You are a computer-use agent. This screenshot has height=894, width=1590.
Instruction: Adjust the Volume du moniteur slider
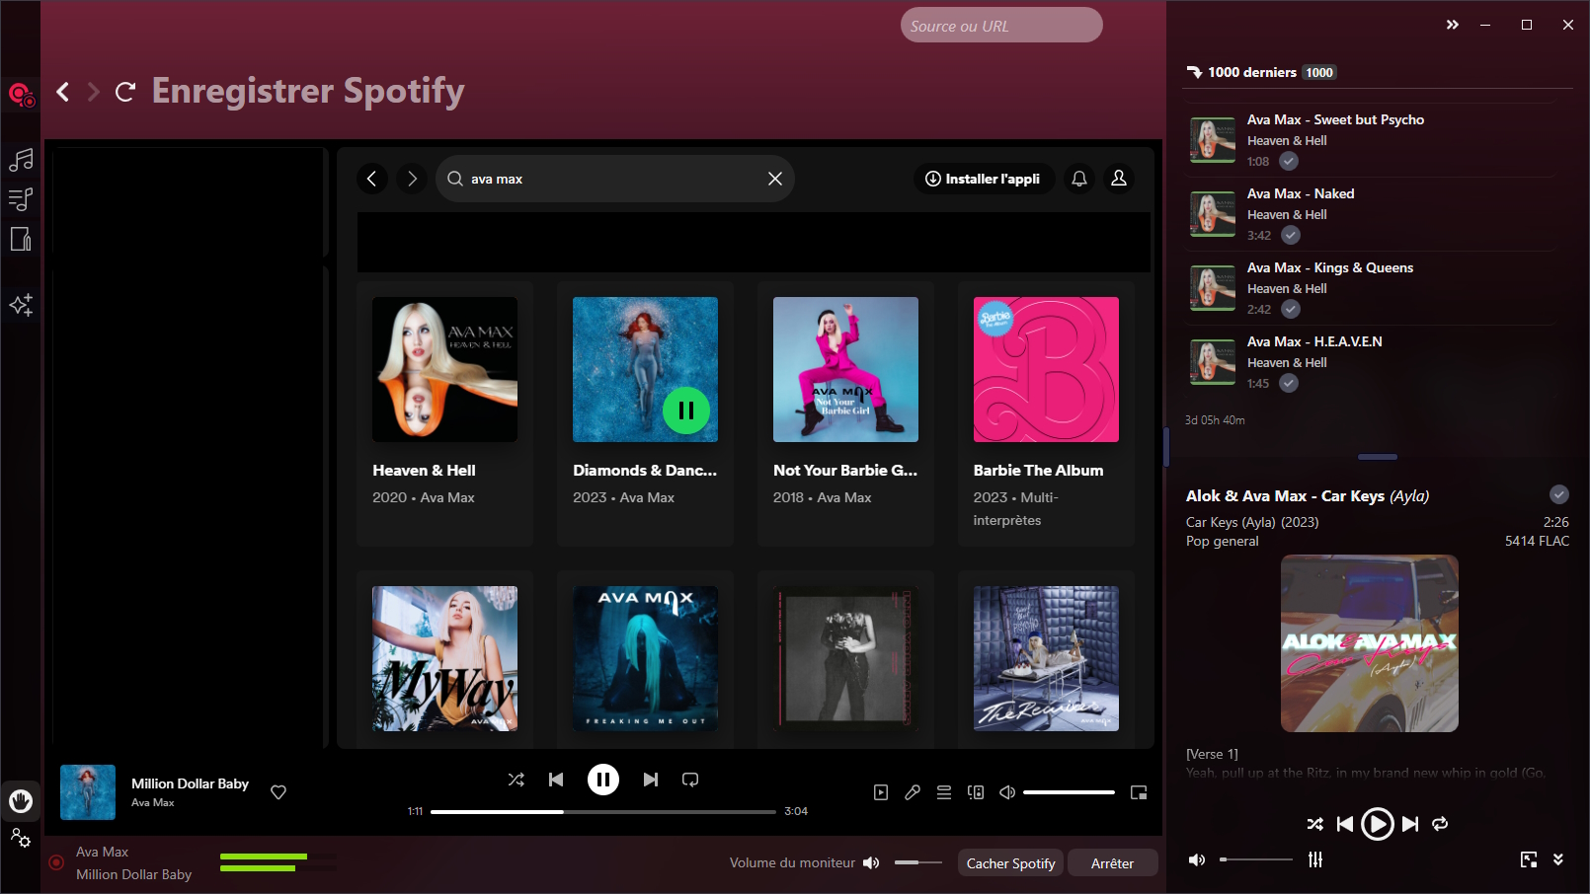click(x=919, y=862)
